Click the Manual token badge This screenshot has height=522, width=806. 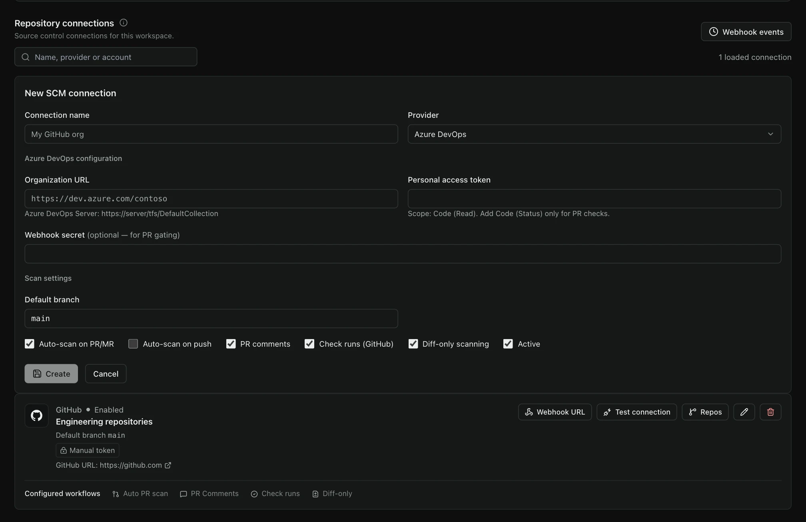point(88,451)
